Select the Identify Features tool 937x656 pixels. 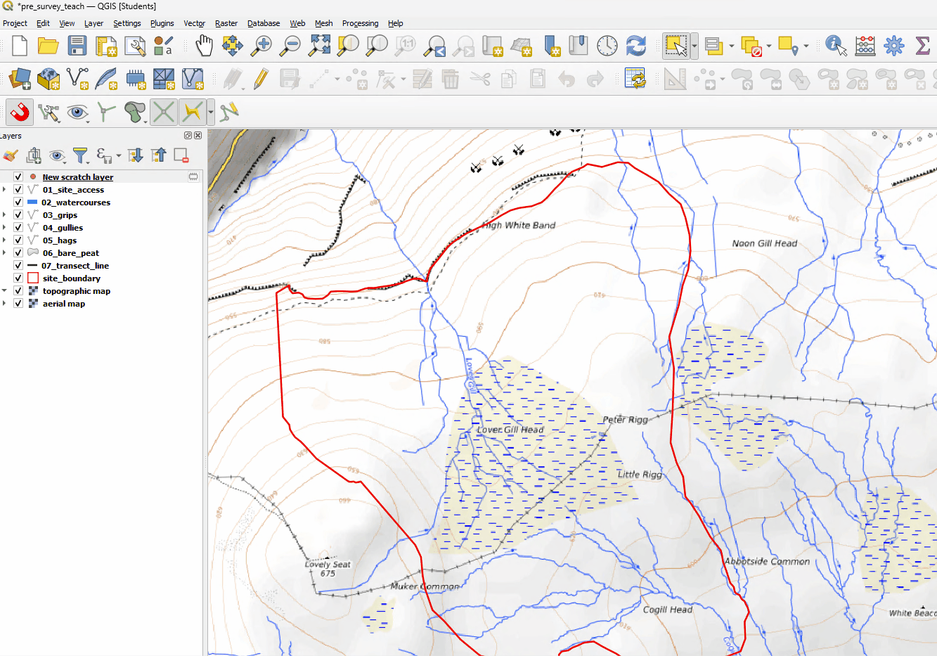835,45
